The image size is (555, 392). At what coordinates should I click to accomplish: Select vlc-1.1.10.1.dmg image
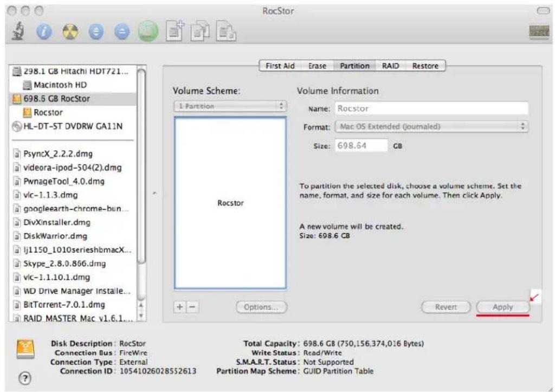tap(72, 277)
